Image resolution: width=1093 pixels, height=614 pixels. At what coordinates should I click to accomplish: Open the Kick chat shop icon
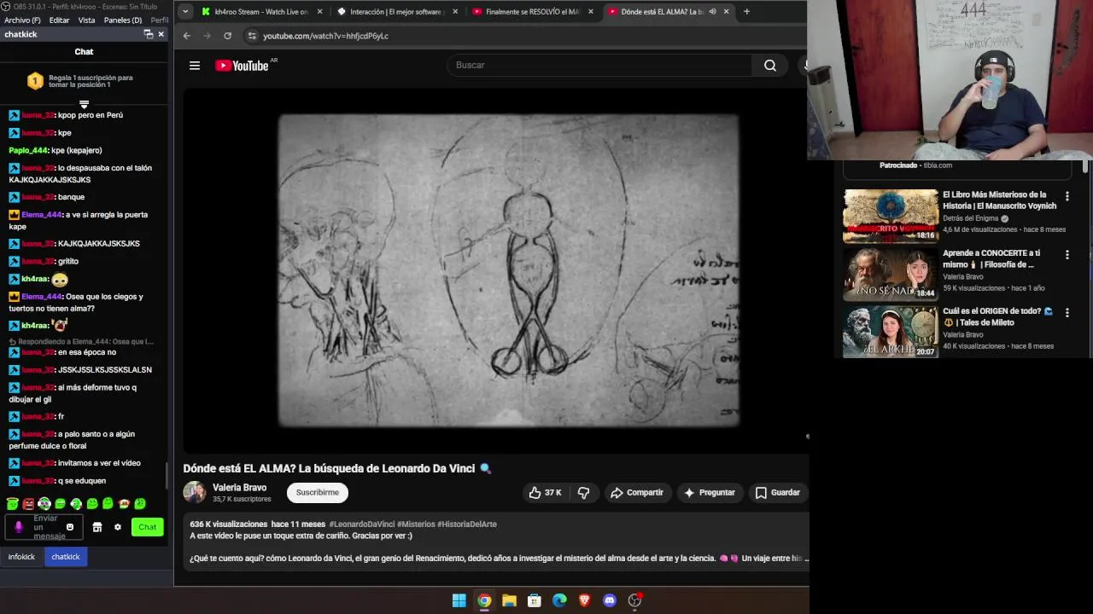pos(97,527)
